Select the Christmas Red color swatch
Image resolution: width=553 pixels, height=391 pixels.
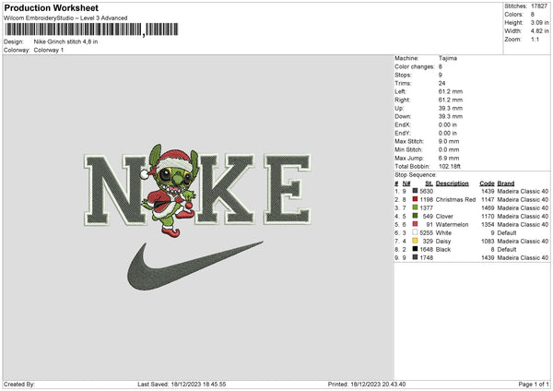pyautogui.click(x=415, y=199)
